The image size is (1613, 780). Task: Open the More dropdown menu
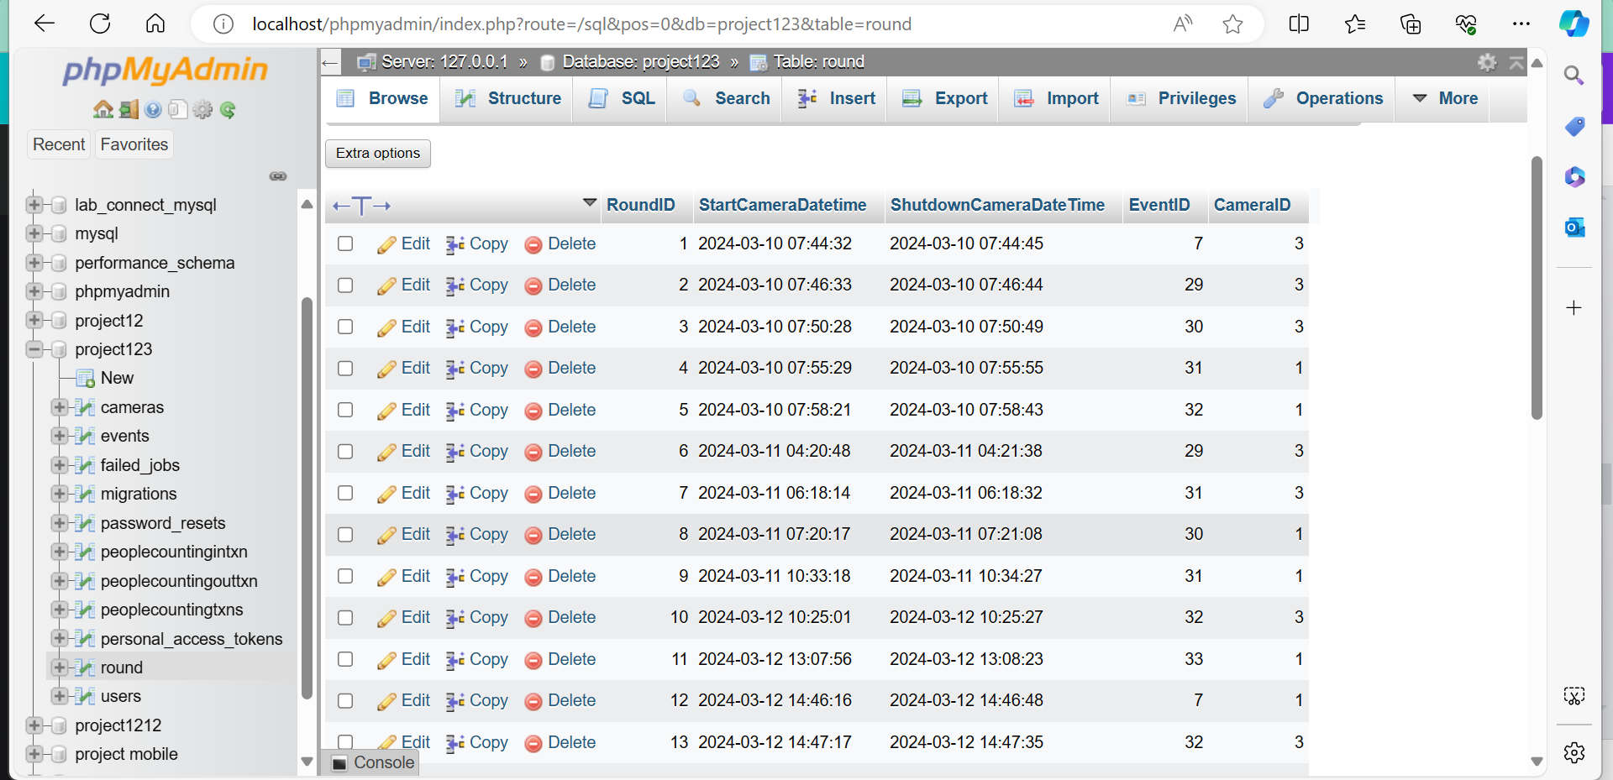click(1446, 98)
